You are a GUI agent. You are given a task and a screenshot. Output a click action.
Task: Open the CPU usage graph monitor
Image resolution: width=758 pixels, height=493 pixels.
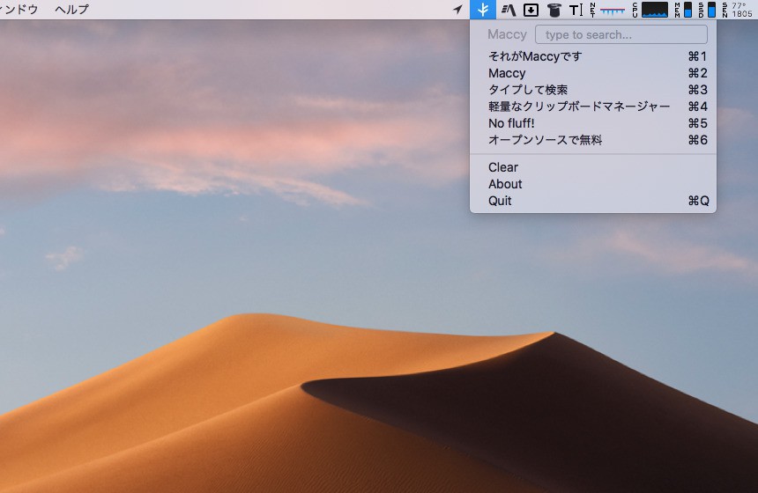coord(650,10)
